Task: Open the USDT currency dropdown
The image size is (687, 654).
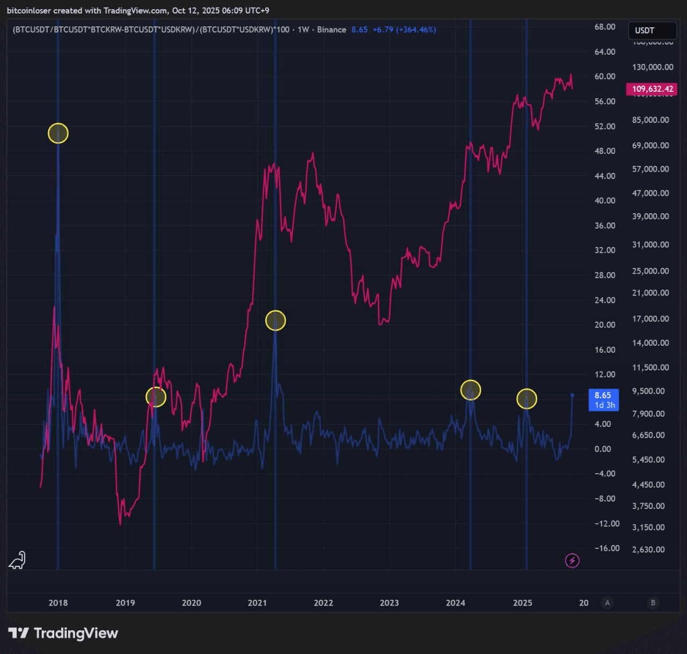Action: click(x=652, y=31)
